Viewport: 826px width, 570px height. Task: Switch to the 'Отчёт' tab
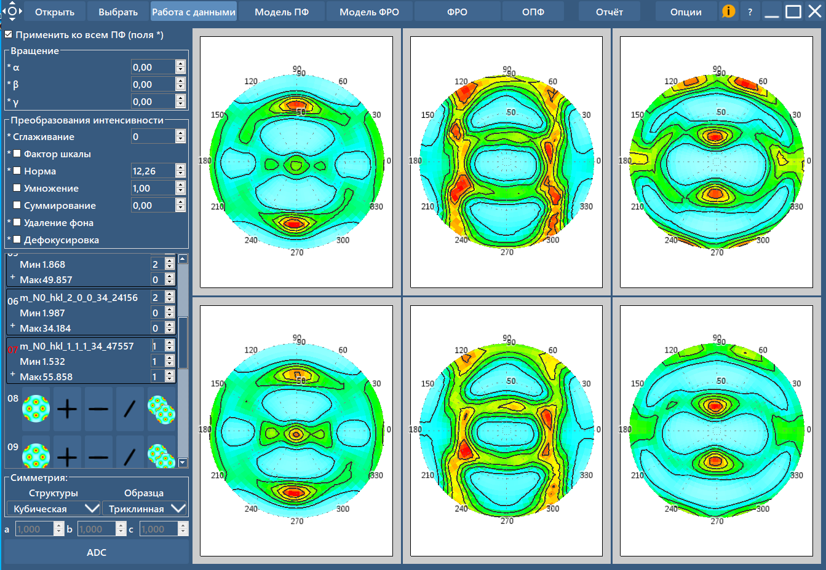[x=609, y=12]
